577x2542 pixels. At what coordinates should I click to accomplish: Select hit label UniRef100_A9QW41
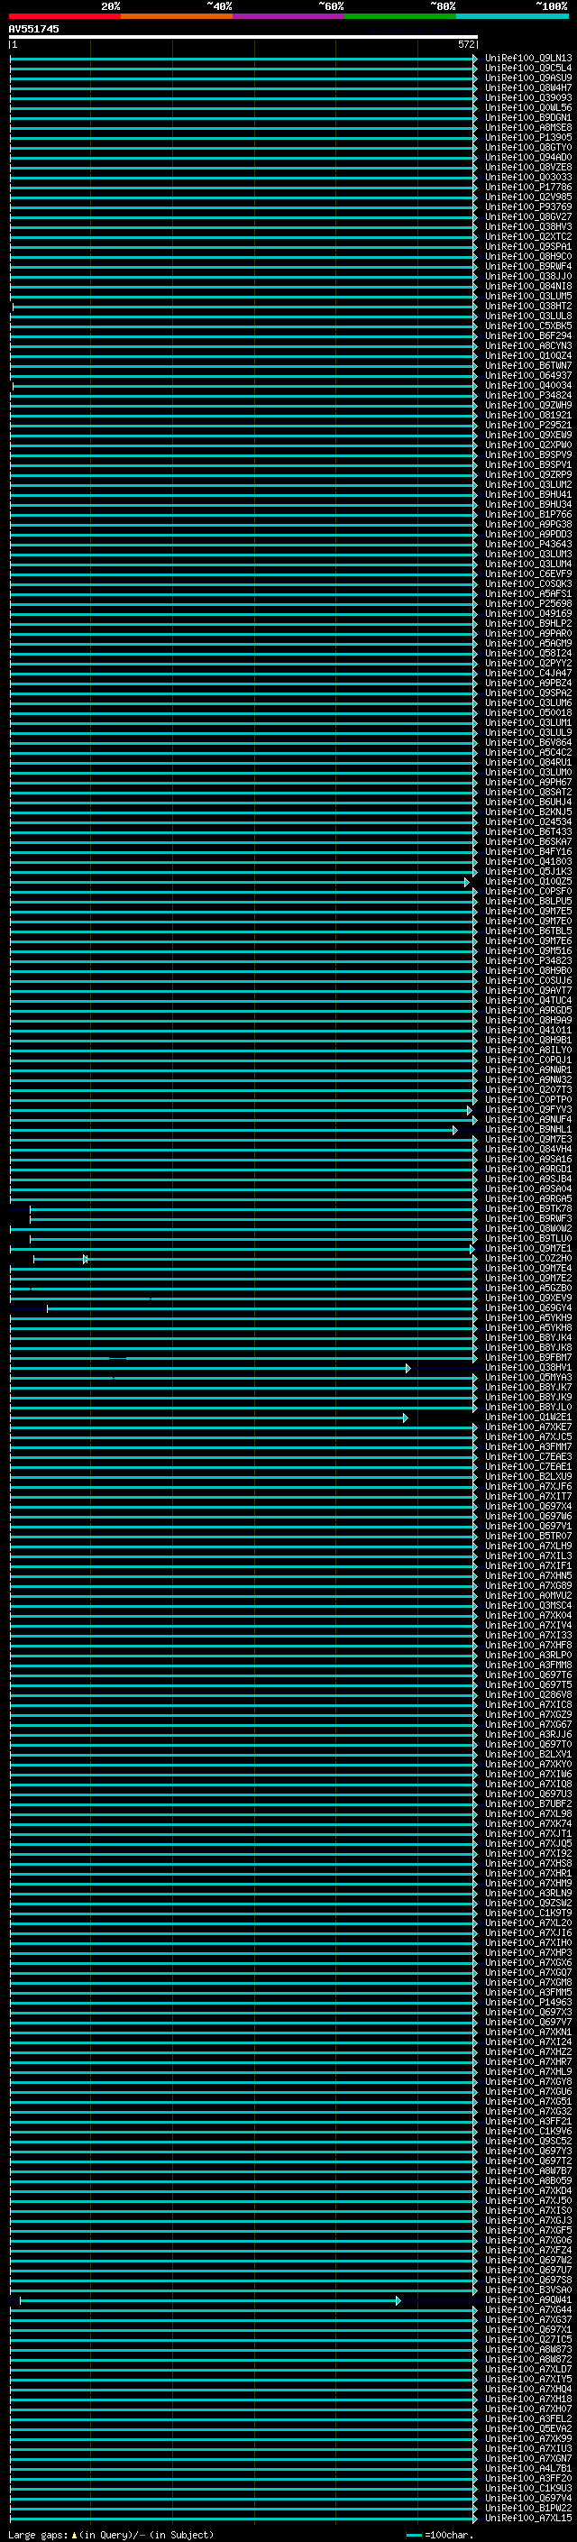pyautogui.click(x=528, y=2300)
